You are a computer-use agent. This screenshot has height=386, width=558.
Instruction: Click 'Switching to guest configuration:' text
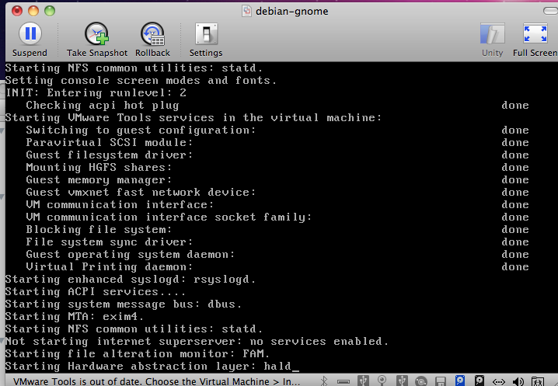141,130
